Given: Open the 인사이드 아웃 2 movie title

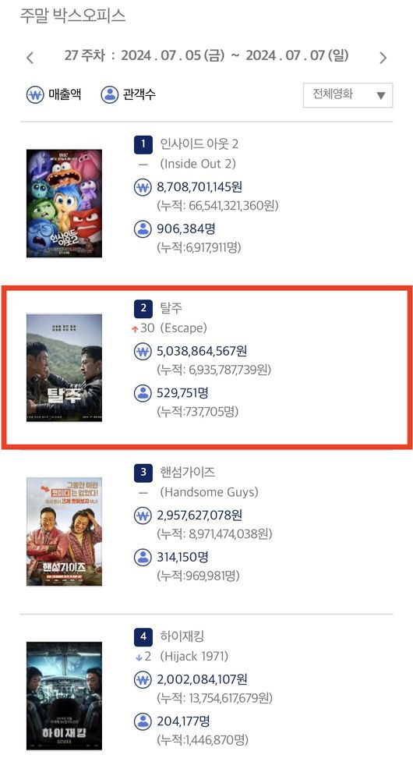Looking at the screenshot, I should pos(199,144).
